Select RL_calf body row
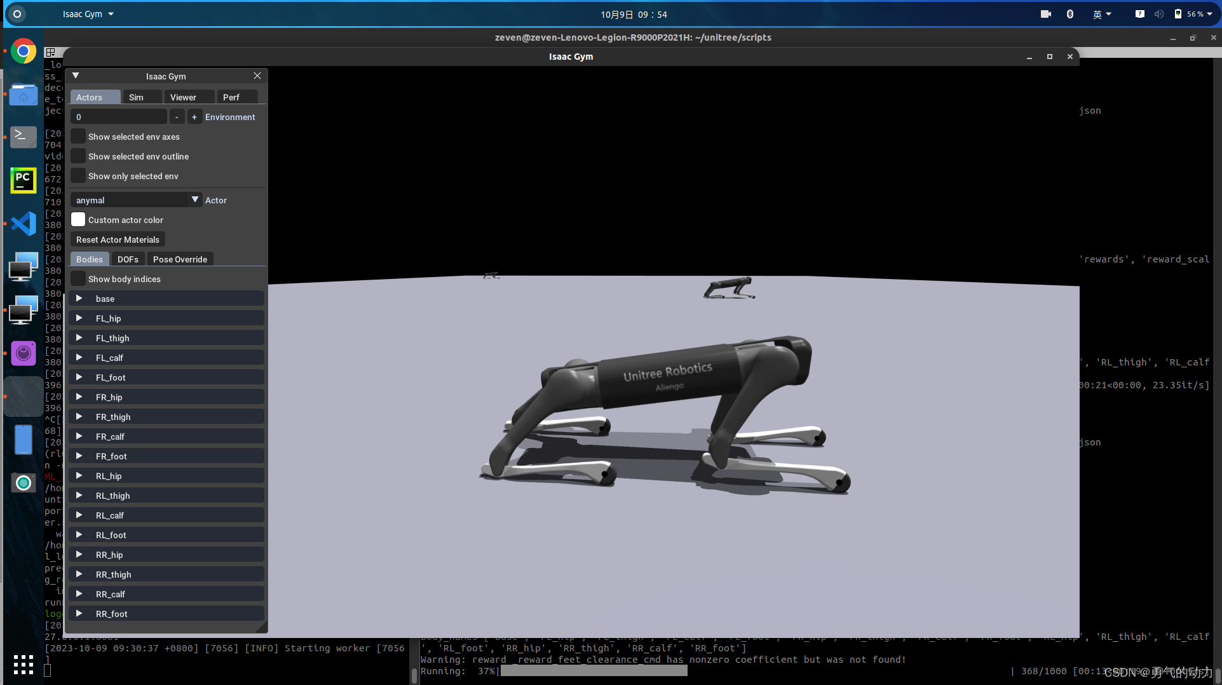 pos(166,515)
